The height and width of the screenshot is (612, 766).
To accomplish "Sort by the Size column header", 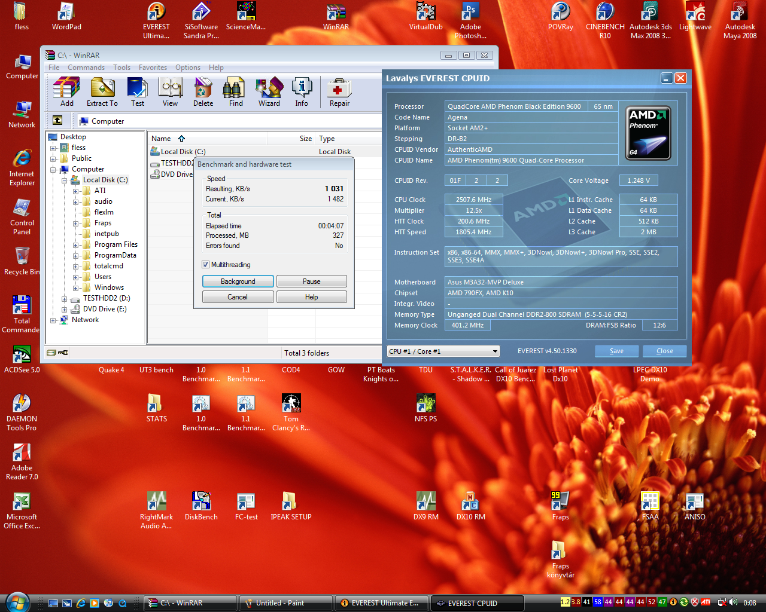I will click(292, 139).
